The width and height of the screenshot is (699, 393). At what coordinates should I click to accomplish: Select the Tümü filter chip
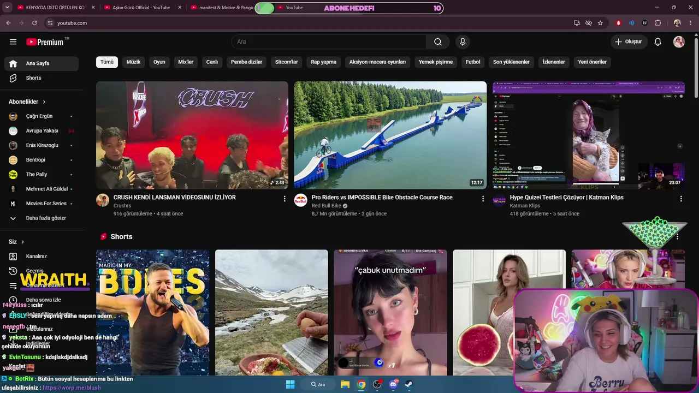point(107,62)
